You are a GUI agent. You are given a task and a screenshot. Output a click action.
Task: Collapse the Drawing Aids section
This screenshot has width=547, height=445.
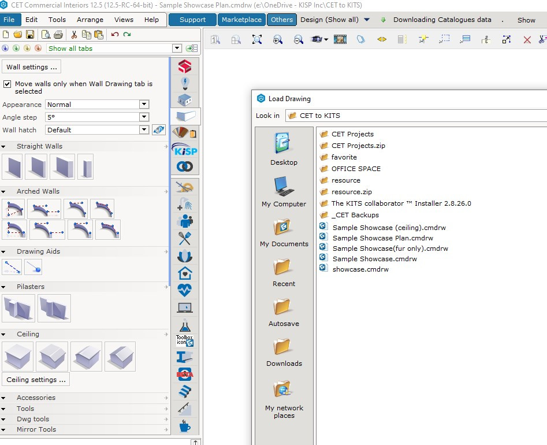(x=3, y=251)
